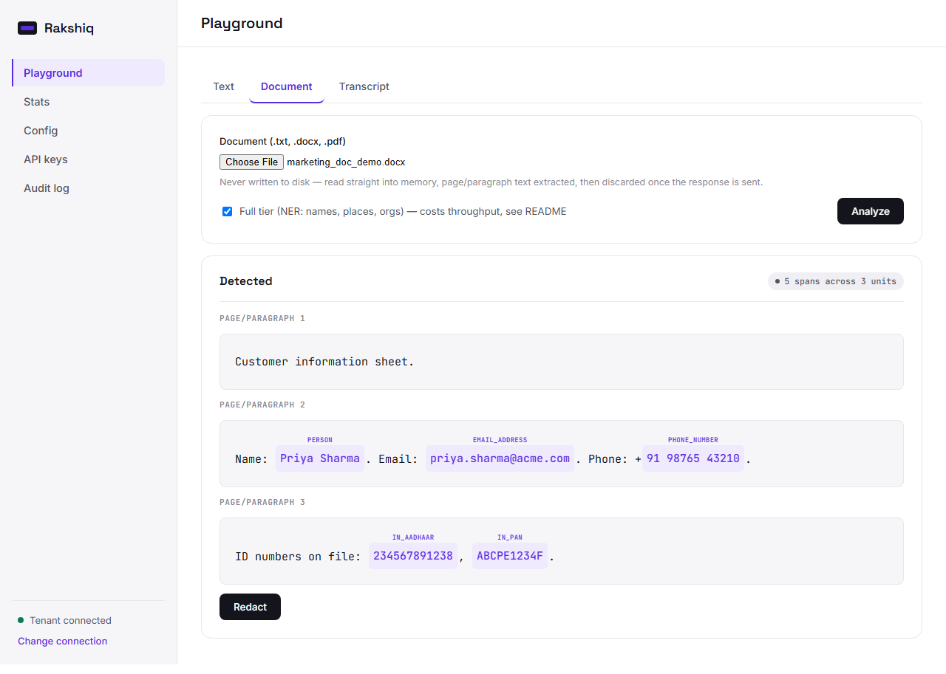Click the 'Document (.txt, .docx, .pdf)' label
Viewport: 946px width, 674px height.
(282, 141)
